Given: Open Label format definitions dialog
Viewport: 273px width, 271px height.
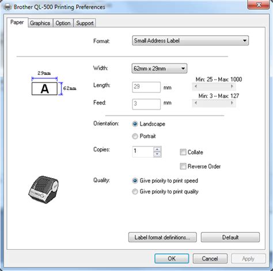Looking at the screenshot, I should [162, 238].
